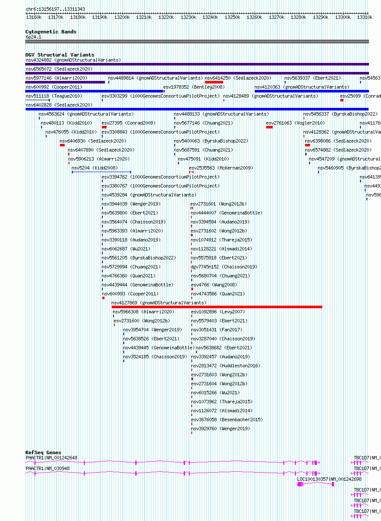Screen dimensions: 381x521
Task: Click the LOC100130357|NM_001242698 gene label
Action: point(330,479)
